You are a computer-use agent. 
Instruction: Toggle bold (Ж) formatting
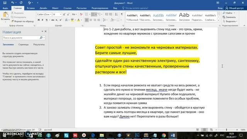(39, 20)
